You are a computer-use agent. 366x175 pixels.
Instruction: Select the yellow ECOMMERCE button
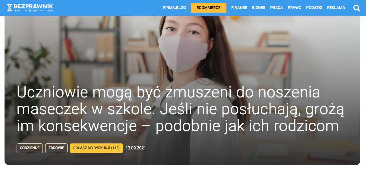click(x=209, y=8)
